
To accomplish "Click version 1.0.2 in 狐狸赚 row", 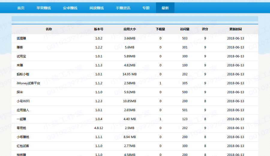I will (x=99, y=38).
